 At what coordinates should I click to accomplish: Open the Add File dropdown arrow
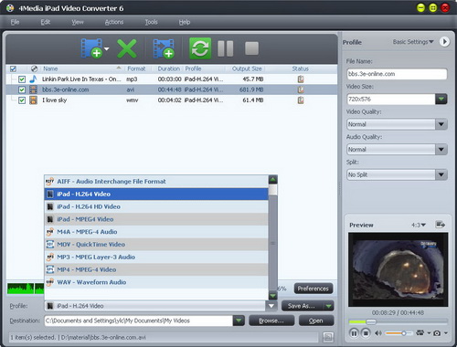pos(106,48)
